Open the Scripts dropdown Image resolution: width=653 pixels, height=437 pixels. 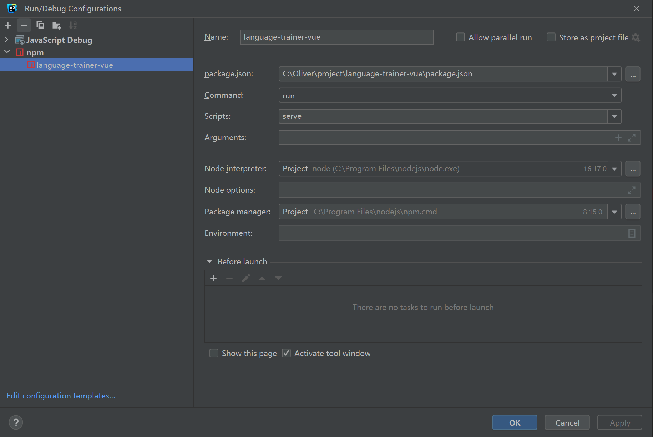[614, 116]
